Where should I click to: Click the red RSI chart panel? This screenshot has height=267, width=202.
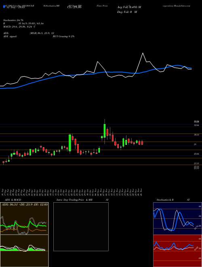pos(177,251)
